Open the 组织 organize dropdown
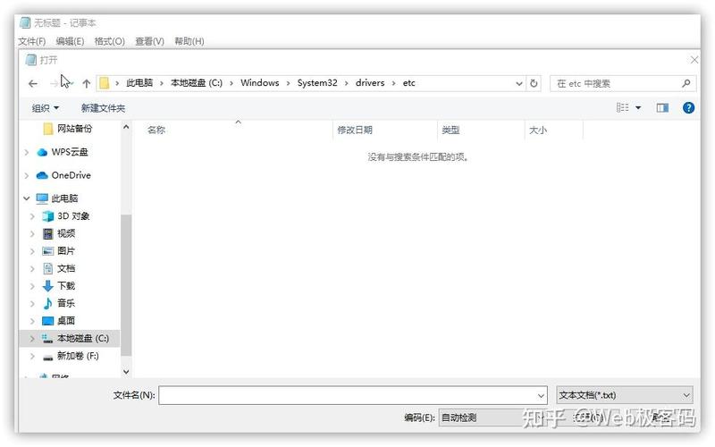The image size is (715, 447). (x=46, y=108)
